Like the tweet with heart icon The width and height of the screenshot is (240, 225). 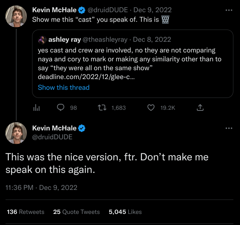click(x=150, y=108)
